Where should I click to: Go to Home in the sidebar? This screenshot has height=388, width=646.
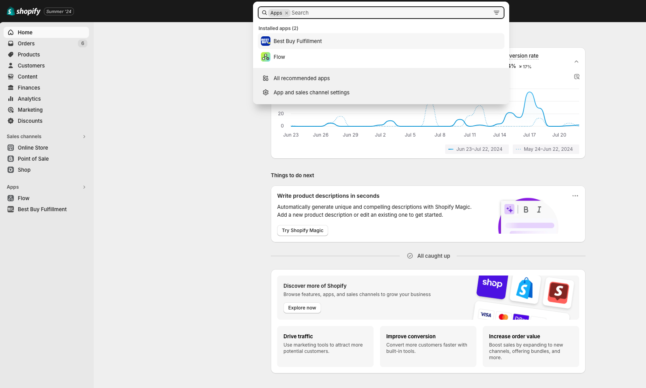coord(46,32)
